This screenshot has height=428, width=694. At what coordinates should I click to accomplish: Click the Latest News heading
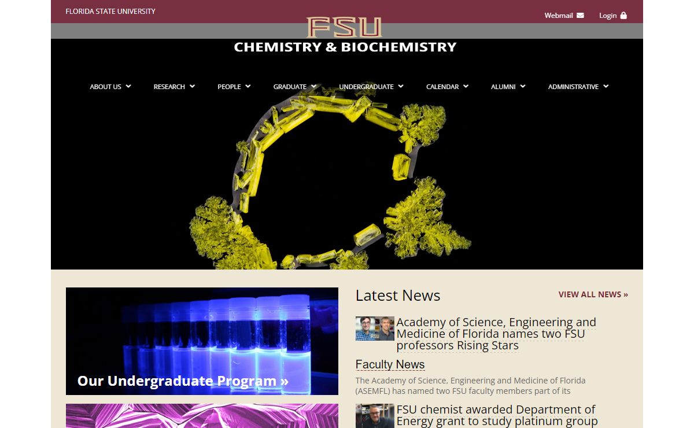398,295
